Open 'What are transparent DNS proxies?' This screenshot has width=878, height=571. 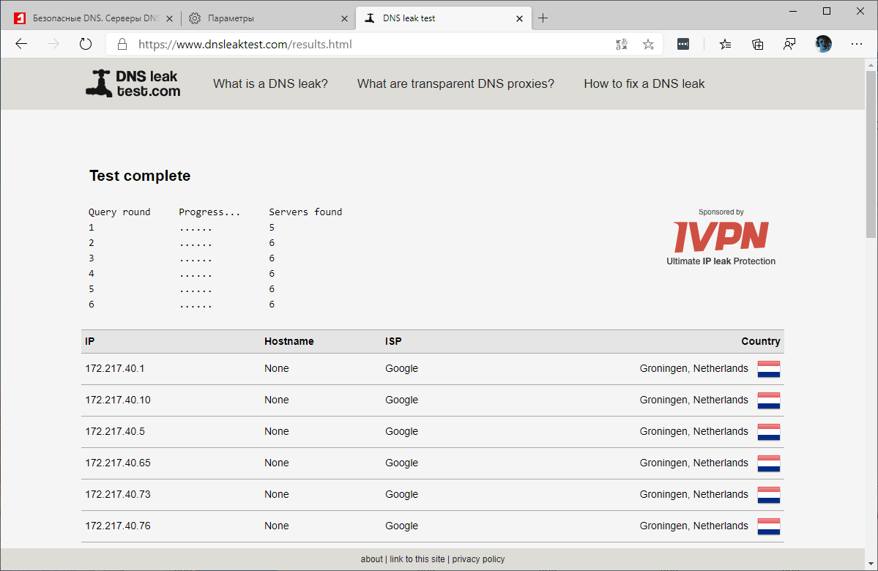tap(455, 84)
